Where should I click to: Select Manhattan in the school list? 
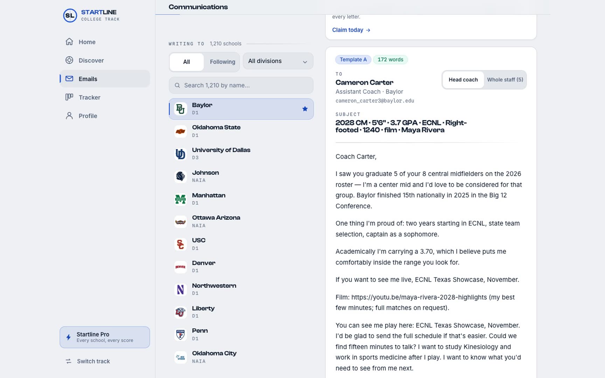(241, 199)
